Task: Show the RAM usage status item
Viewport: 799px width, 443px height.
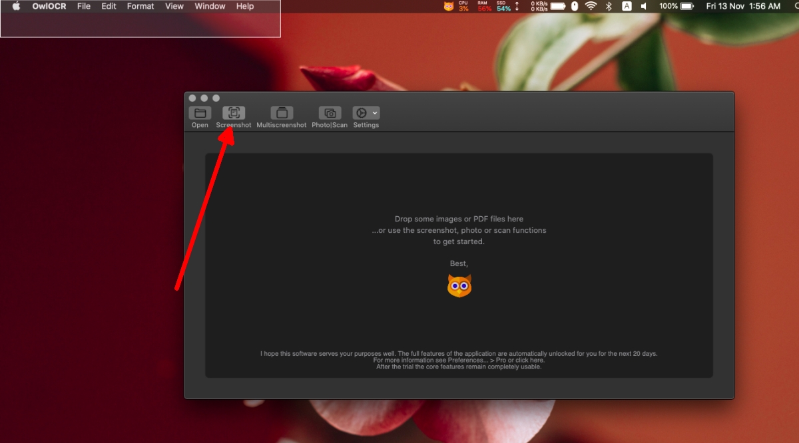Action: 484,6
